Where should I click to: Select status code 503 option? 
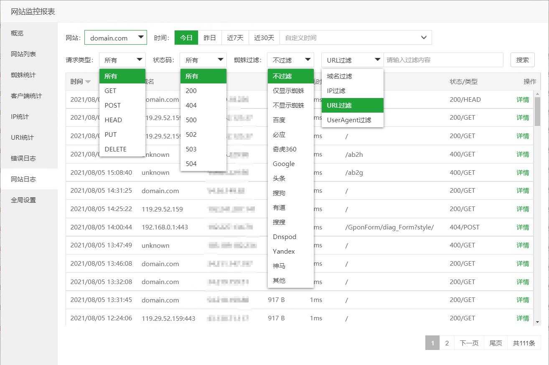pyautogui.click(x=203, y=149)
